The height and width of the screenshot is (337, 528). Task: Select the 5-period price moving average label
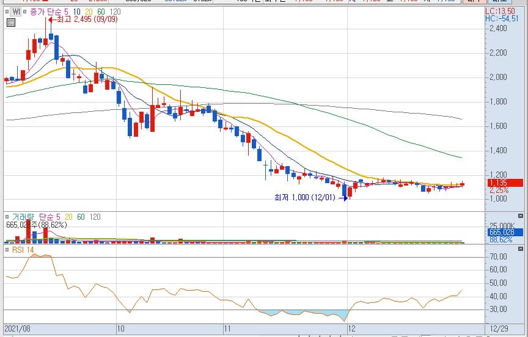[x=66, y=12]
